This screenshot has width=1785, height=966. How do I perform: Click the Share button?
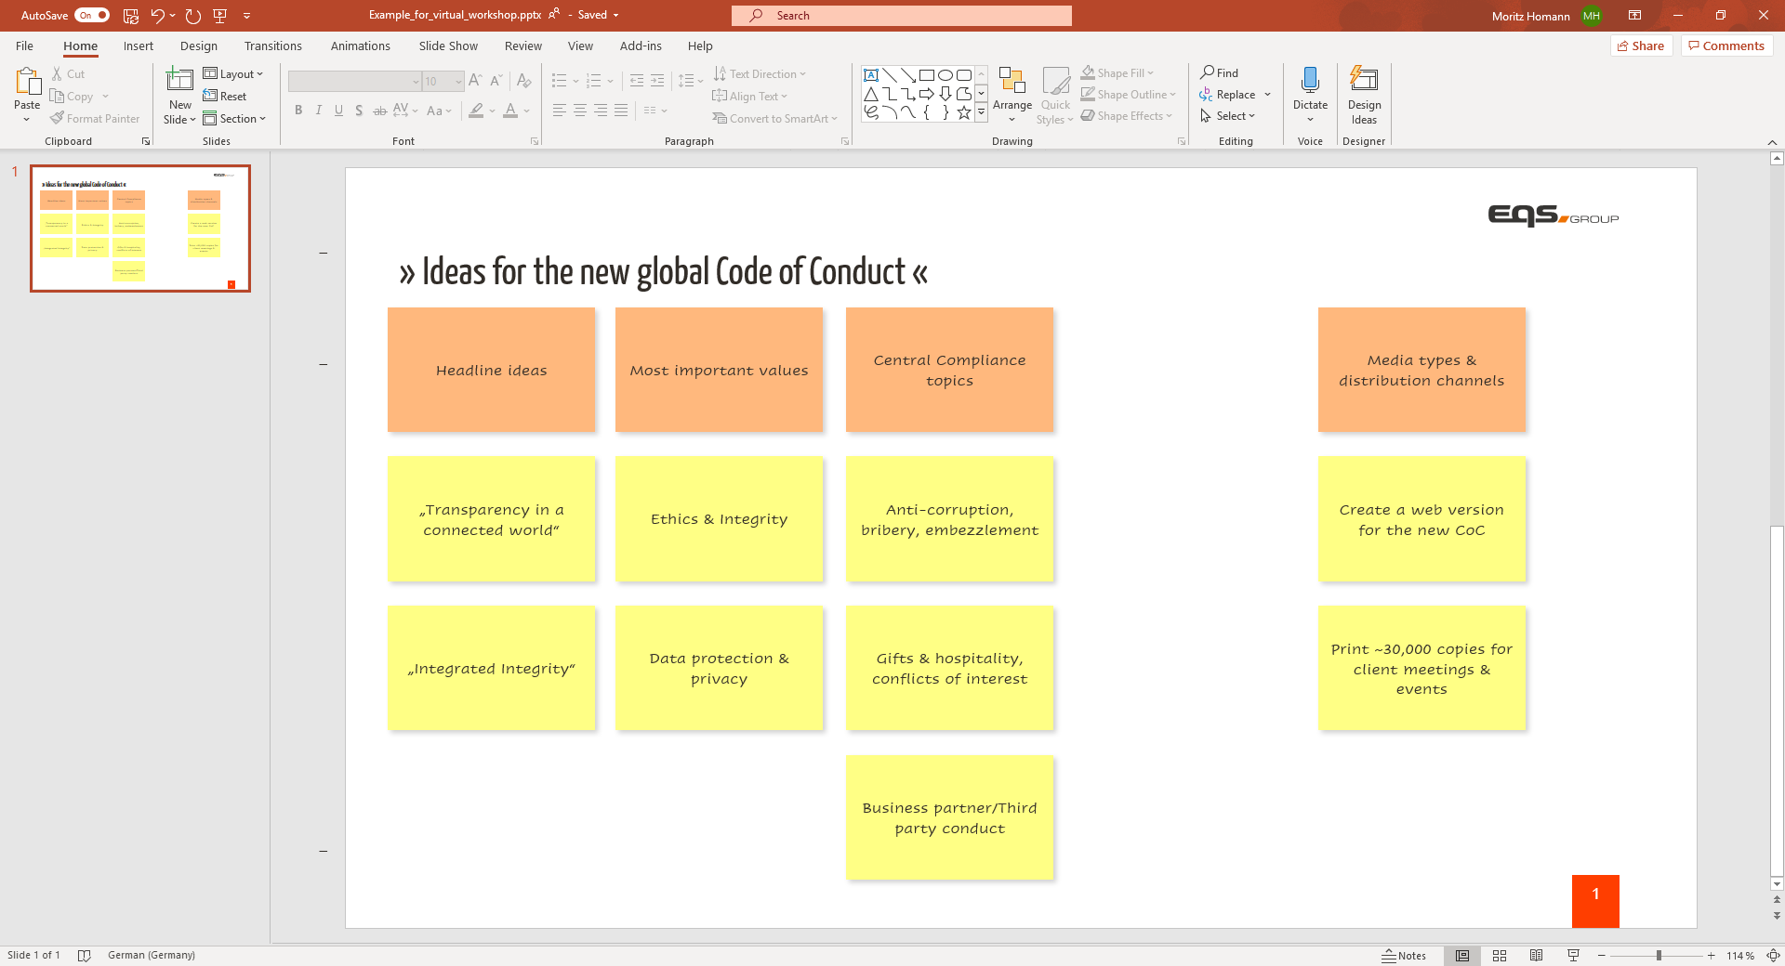(1641, 46)
